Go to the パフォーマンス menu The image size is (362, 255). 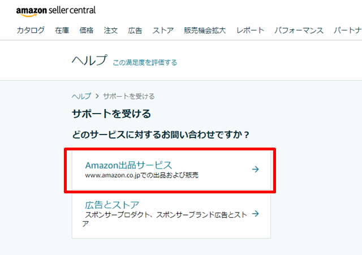click(x=299, y=31)
